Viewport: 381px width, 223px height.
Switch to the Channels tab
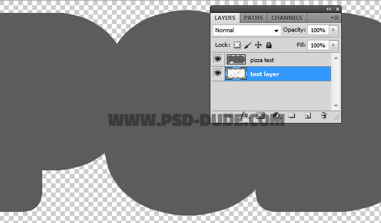[287, 18]
